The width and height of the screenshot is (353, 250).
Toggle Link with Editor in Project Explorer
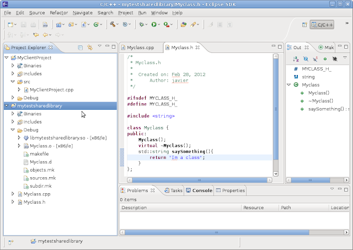pos(90,47)
